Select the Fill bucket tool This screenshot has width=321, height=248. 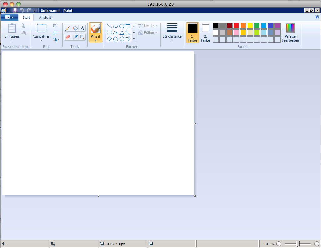[x=75, y=28]
